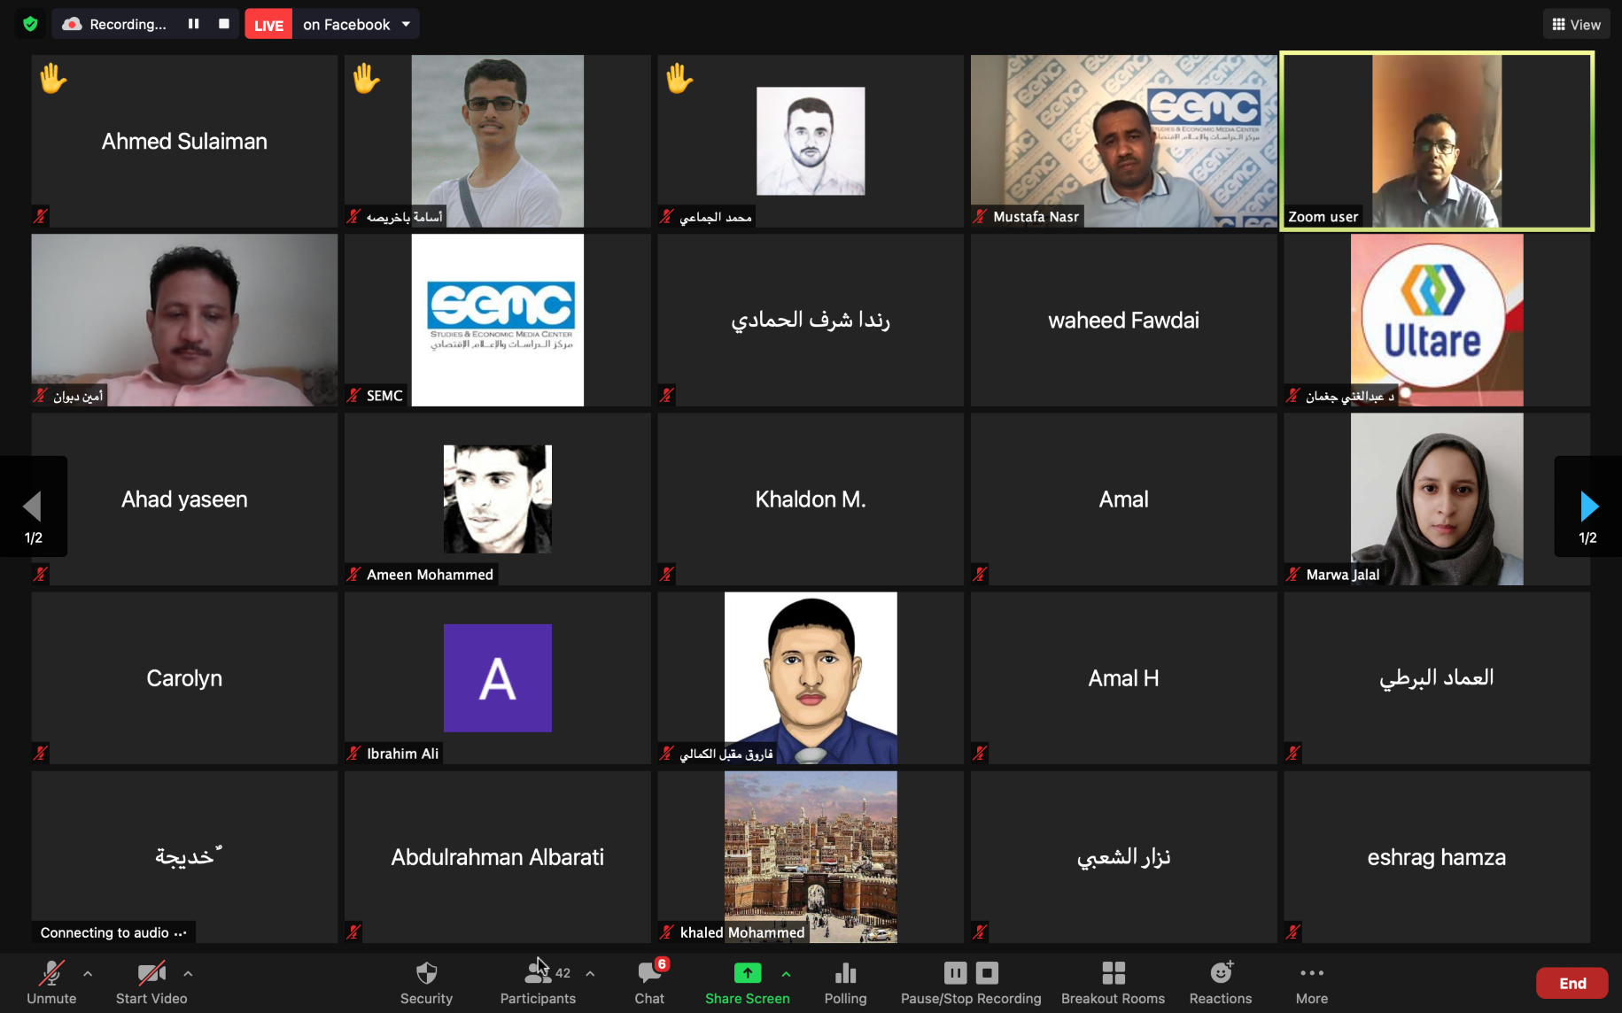1622x1013 pixels.
Task: Open the Reactions picker
Action: 1221,983
